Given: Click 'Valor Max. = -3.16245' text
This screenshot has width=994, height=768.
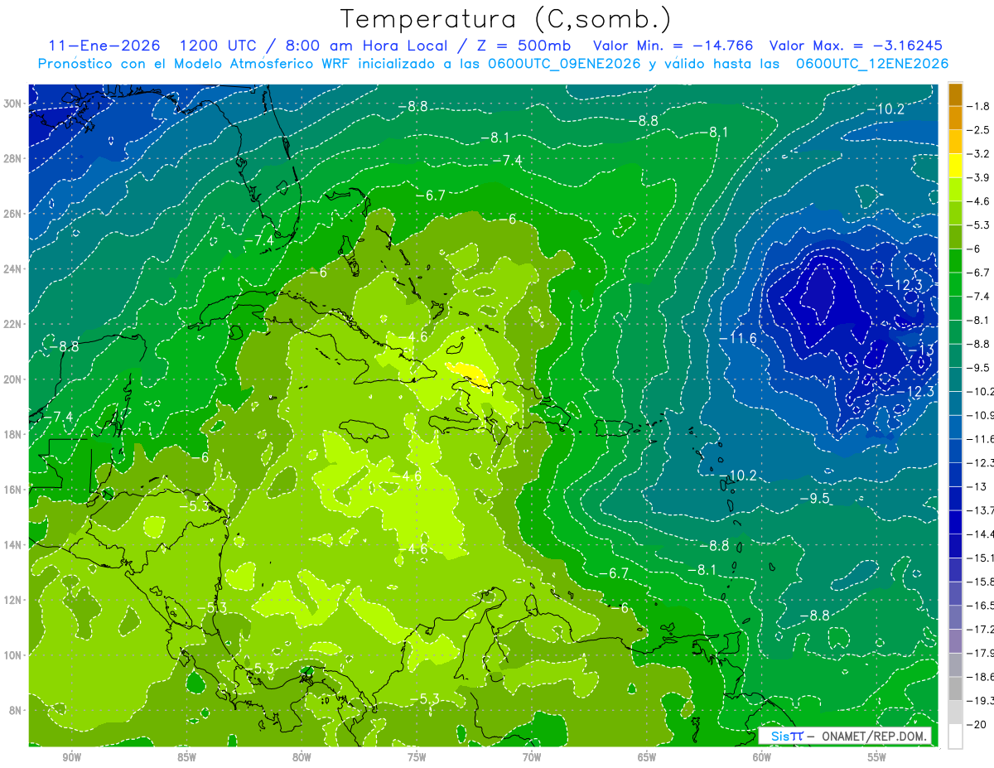Looking at the screenshot, I should point(856,46).
